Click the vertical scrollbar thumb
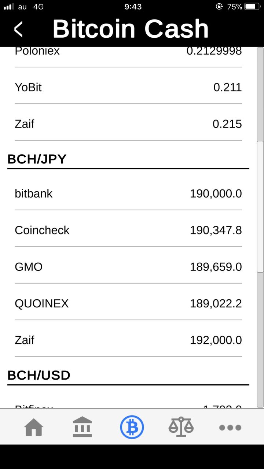264x469 pixels. click(260, 207)
